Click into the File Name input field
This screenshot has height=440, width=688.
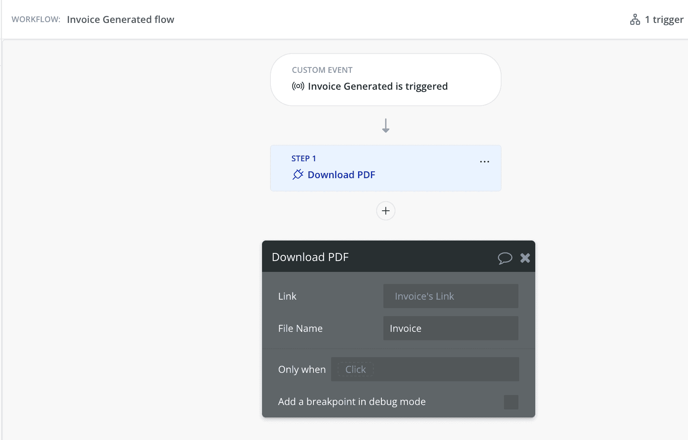(450, 328)
